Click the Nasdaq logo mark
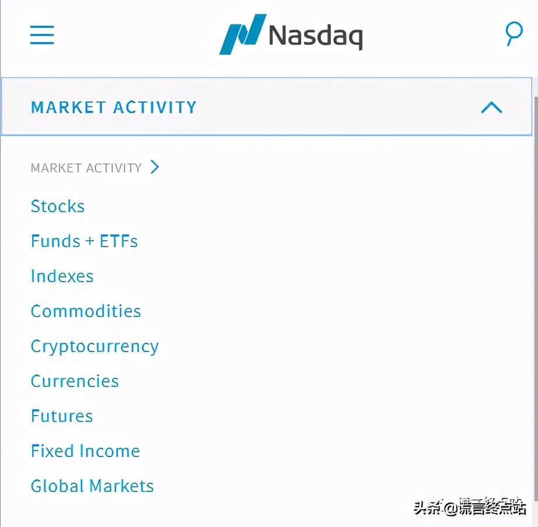538x527 pixels. (242, 34)
